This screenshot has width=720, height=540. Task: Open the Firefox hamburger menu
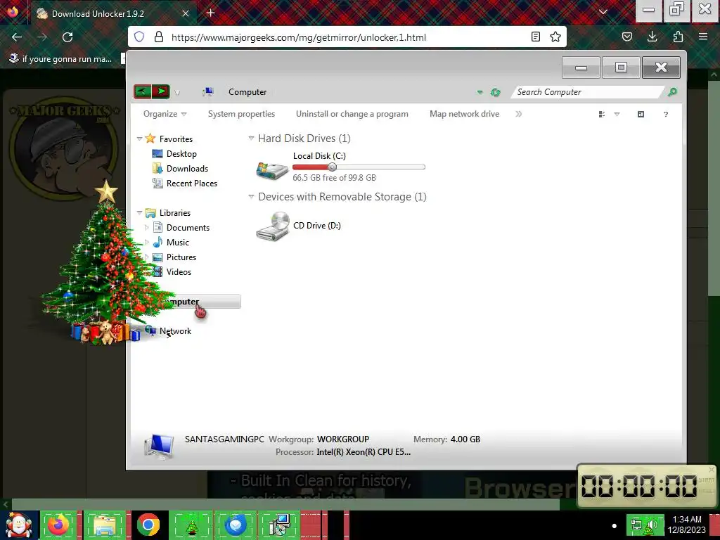pos(702,37)
